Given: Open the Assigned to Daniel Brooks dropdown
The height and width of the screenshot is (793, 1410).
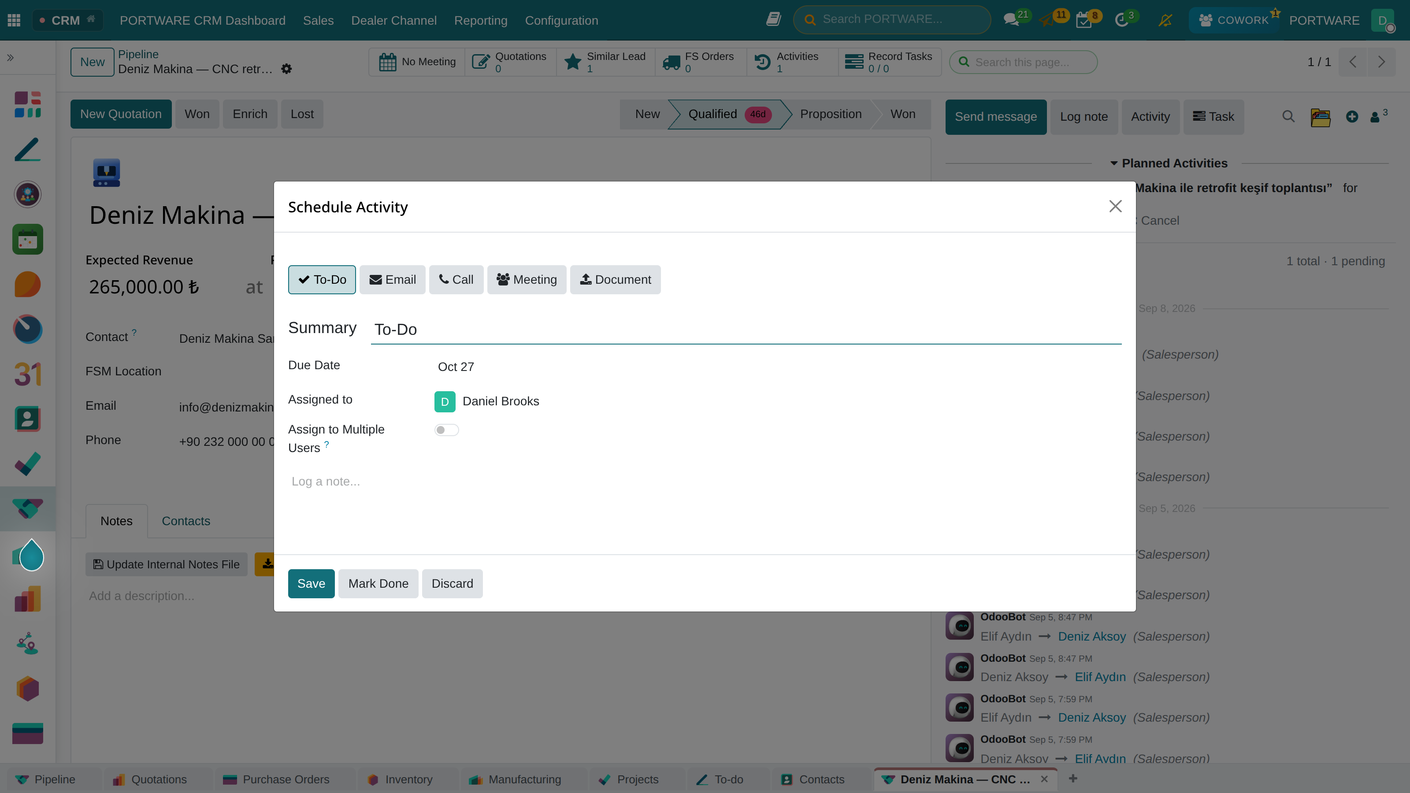Looking at the screenshot, I should point(777,401).
